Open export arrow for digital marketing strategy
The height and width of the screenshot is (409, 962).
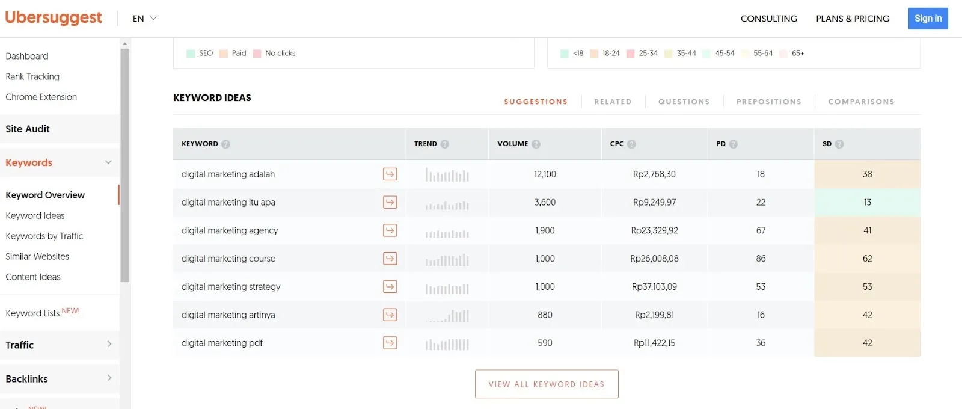tap(390, 286)
